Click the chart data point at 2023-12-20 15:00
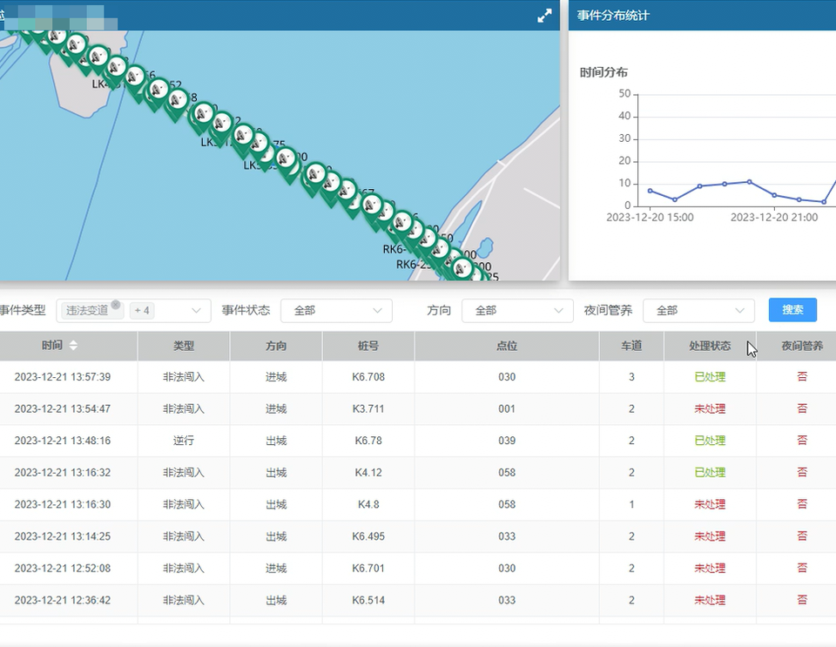Image resolution: width=836 pixels, height=647 pixels. 650,190
